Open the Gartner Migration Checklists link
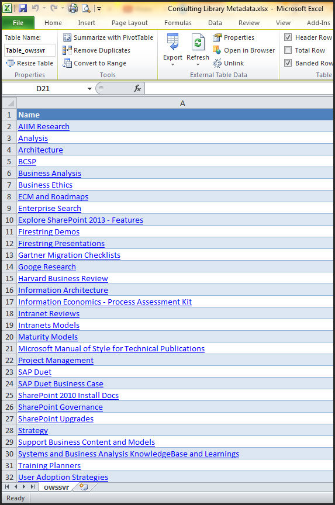Image resolution: width=335 pixels, height=505 pixels. pyautogui.click(x=69, y=255)
